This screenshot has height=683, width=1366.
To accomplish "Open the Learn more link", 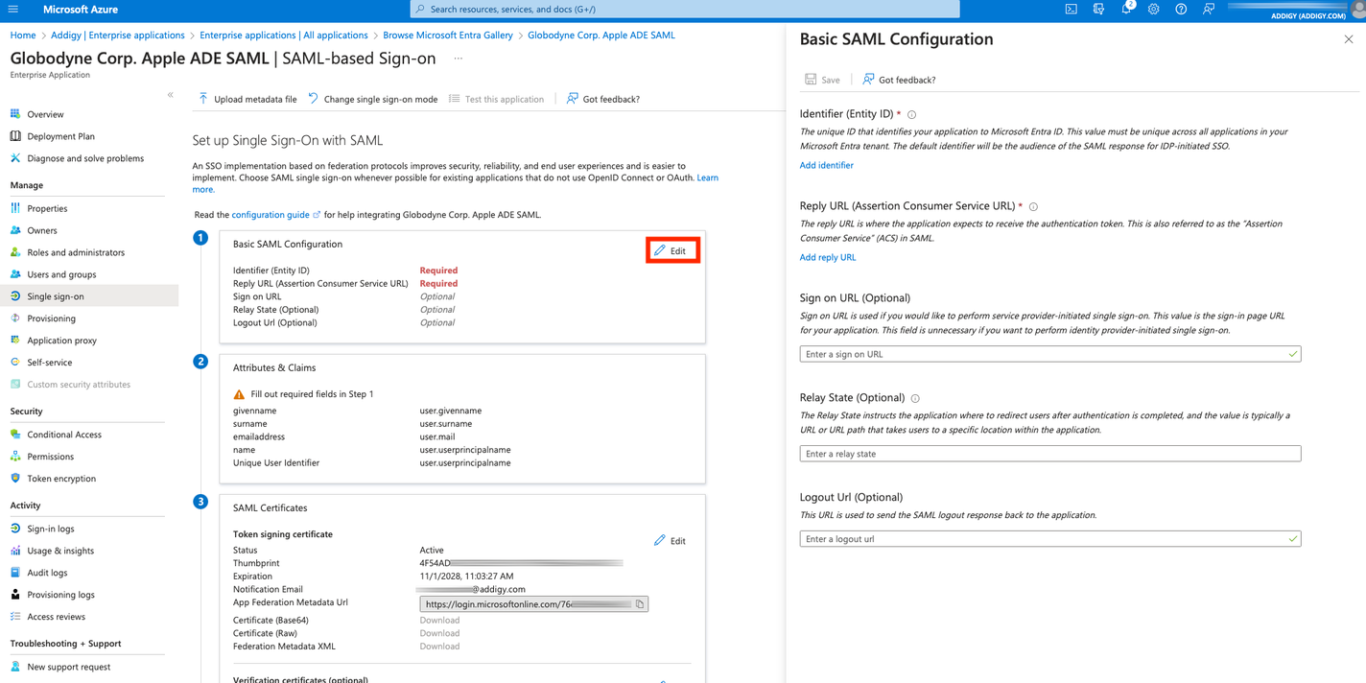I will pyautogui.click(x=707, y=177).
